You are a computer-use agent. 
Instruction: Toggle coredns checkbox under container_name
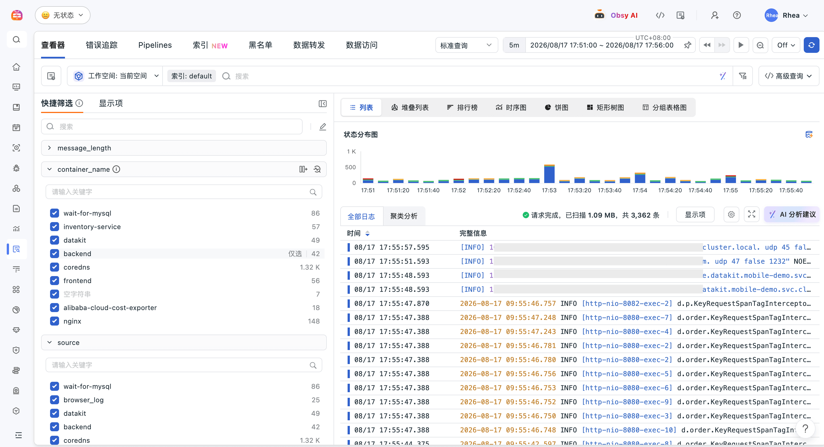[x=54, y=267]
